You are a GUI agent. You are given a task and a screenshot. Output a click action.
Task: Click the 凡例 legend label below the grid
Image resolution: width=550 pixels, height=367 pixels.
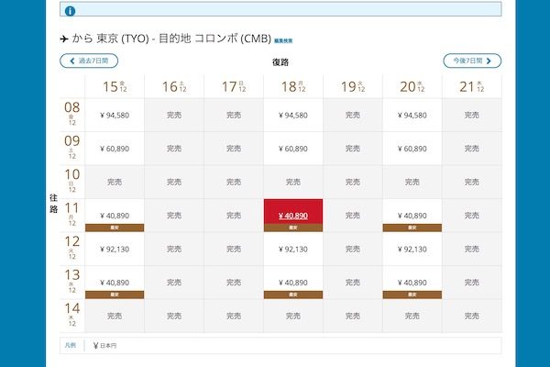71,345
